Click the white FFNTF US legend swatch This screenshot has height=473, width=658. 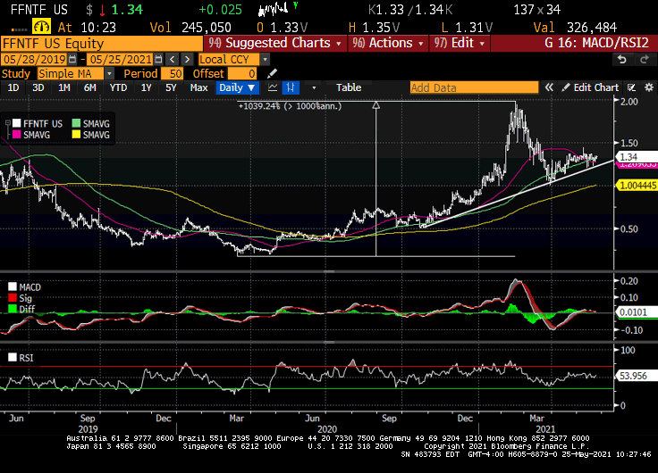click(17, 123)
